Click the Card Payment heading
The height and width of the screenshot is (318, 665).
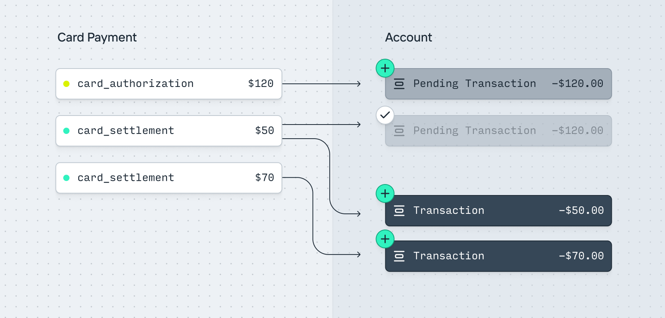click(97, 38)
